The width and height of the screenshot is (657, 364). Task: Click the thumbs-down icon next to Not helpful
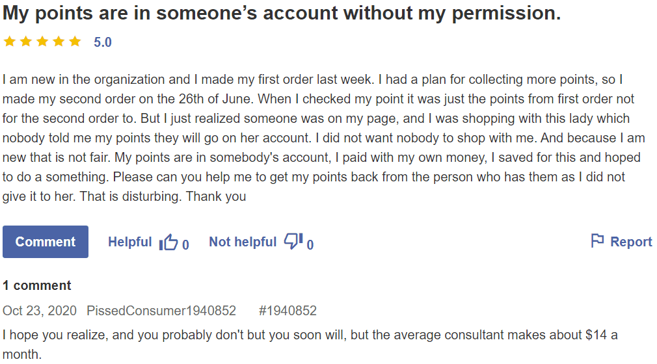click(293, 241)
